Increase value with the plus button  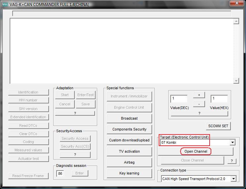click(x=199, y=95)
